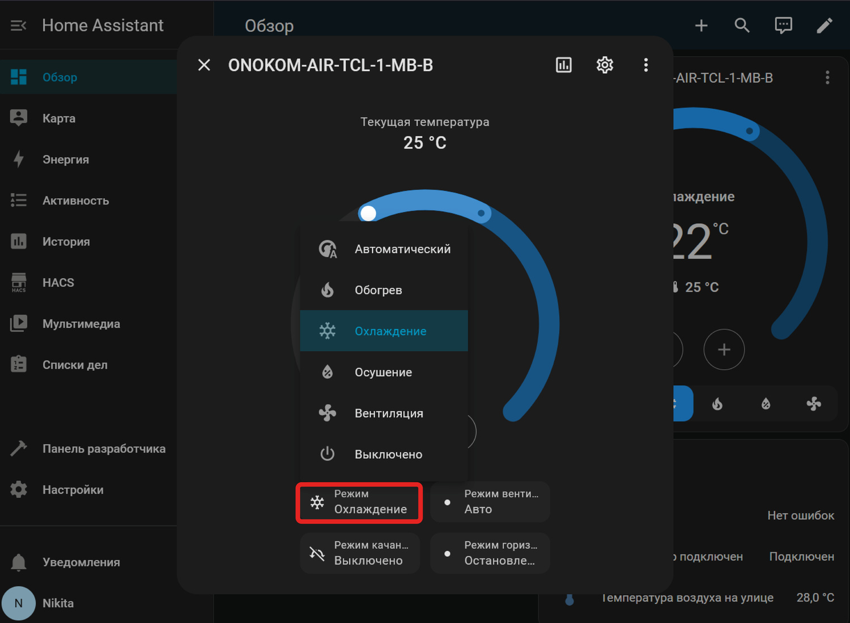850x623 pixels.
Task: Open the Assist chat icon
Action: coord(783,25)
